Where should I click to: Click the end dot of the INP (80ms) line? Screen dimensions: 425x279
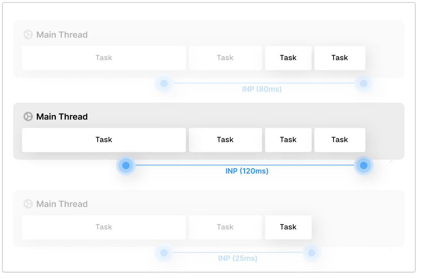pyautogui.click(x=363, y=83)
